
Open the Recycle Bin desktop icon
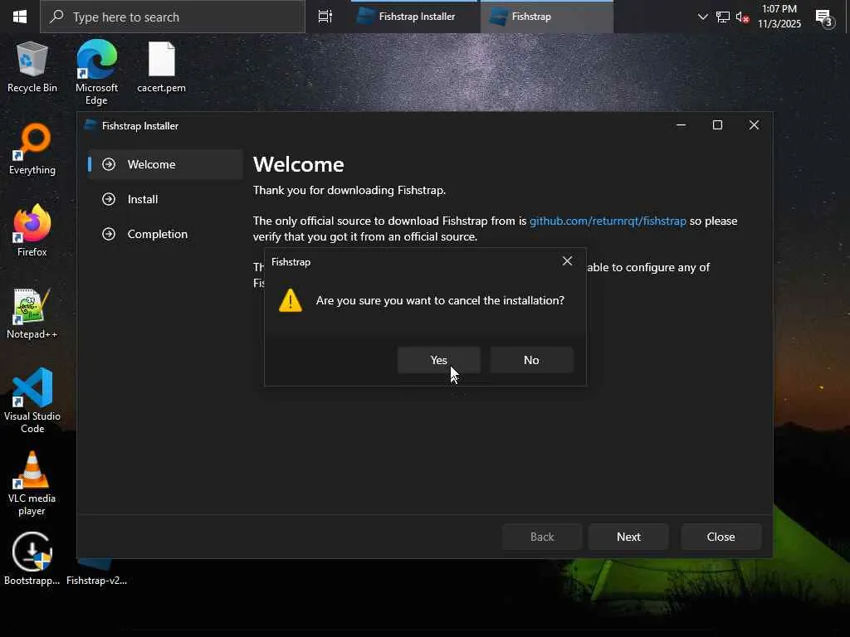pyautogui.click(x=32, y=67)
